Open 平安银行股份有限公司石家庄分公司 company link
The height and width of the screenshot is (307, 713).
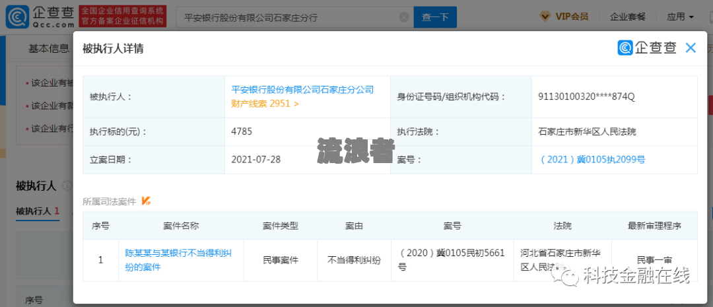pyautogui.click(x=302, y=90)
